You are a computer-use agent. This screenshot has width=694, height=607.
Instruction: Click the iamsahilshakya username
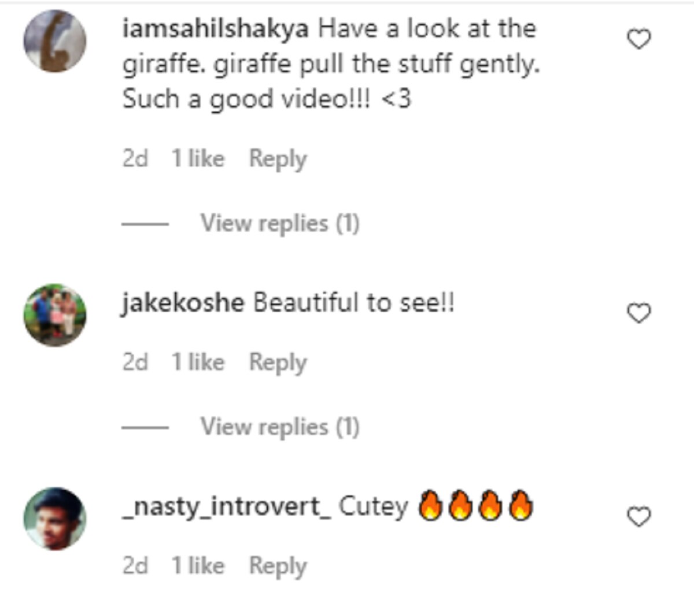coord(215,29)
